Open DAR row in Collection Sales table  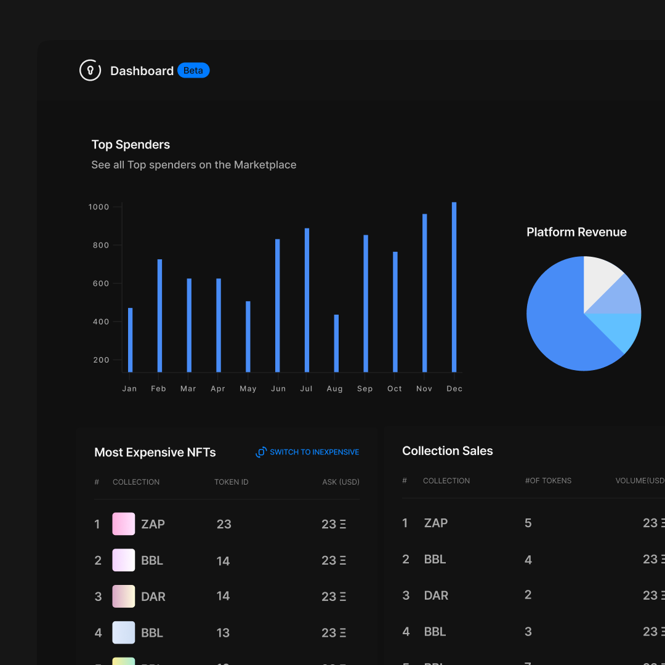(x=436, y=595)
